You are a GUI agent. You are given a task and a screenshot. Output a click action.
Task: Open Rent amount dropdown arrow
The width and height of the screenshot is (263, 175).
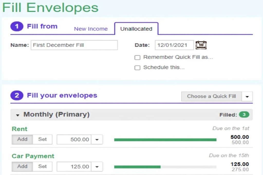[97, 140]
